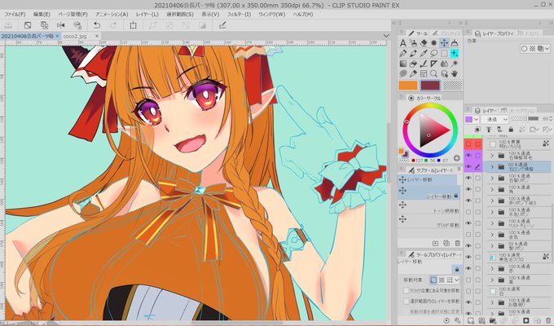554x326 pixels.
Task: Click the delete layer trash icon at layer panel bottom
Action: [547, 320]
